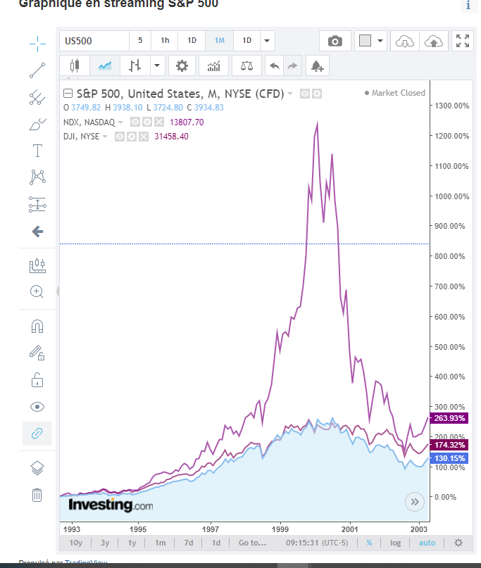Select the 5 minute interval
The image size is (481, 568).
140,41
